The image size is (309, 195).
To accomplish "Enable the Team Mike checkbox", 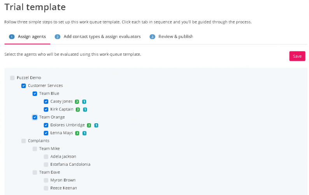I will click(x=35, y=149).
